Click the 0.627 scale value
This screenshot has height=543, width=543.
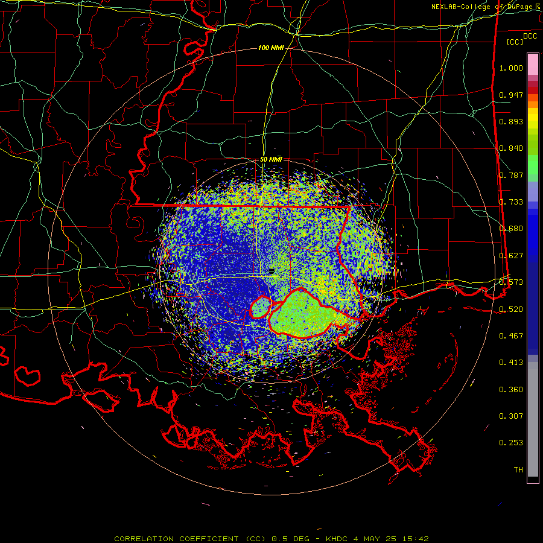click(x=511, y=256)
